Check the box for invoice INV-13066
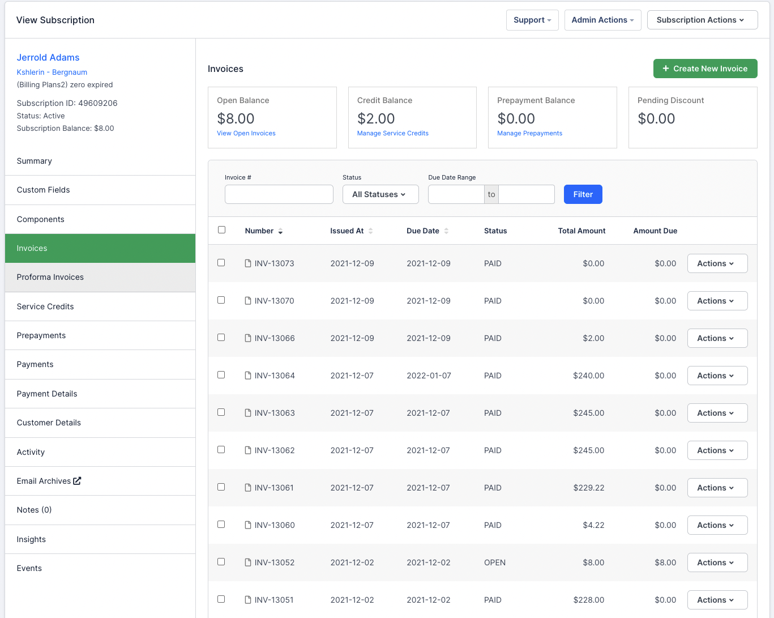The image size is (774, 618). [221, 338]
